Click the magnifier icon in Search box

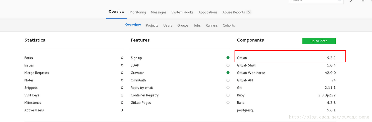tap(340, 1)
